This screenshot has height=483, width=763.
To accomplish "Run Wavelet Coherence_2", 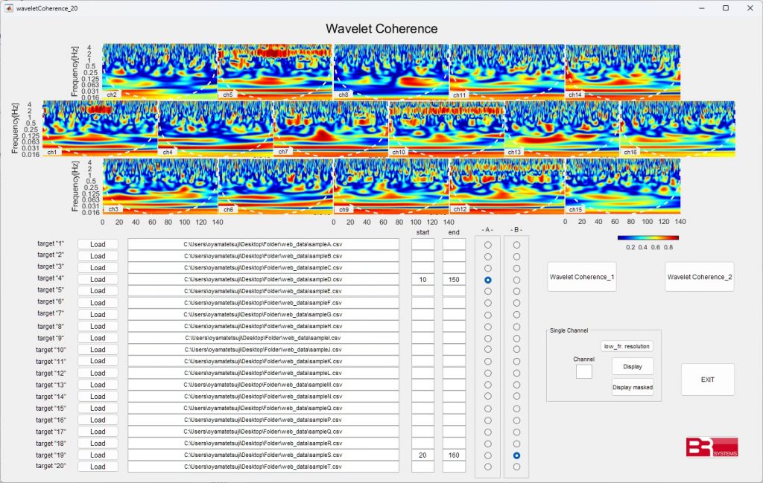I will tap(699, 277).
